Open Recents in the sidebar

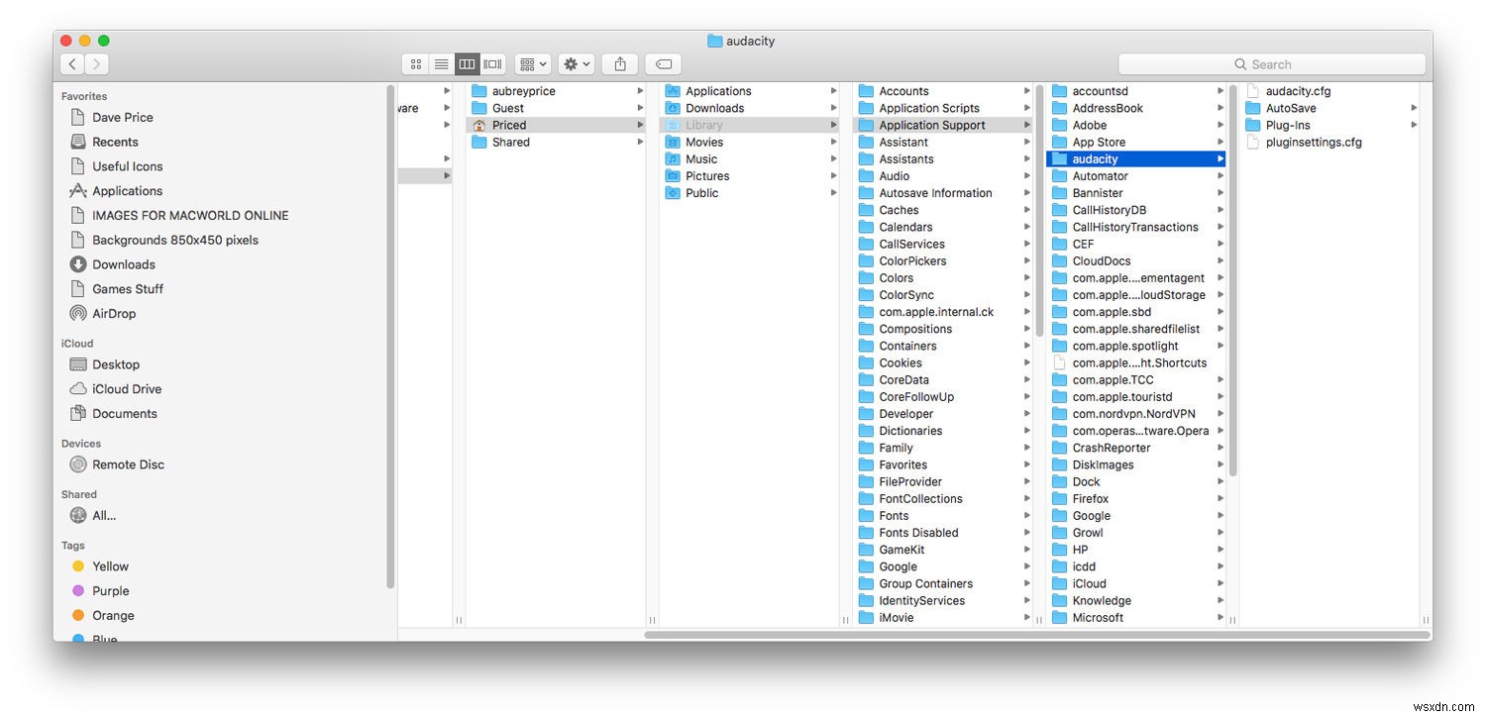click(115, 142)
